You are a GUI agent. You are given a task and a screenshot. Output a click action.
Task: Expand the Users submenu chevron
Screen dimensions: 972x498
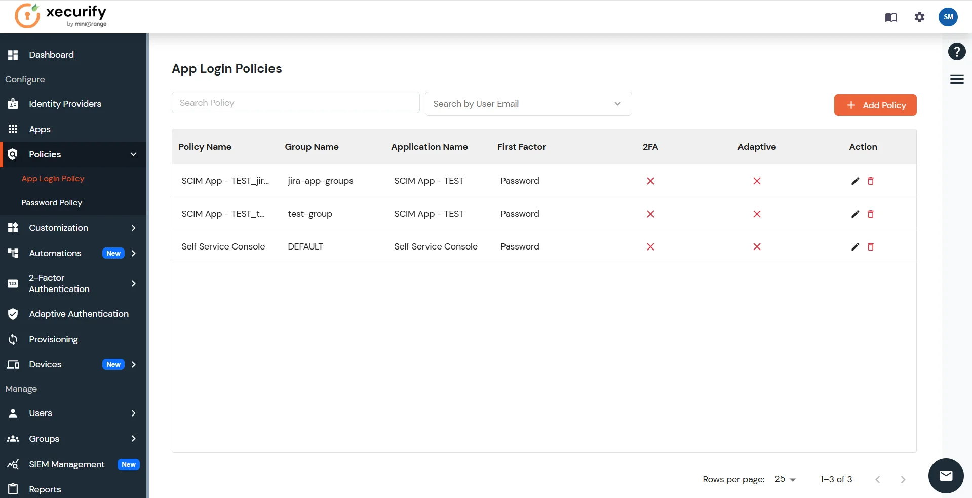click(134, 413)
